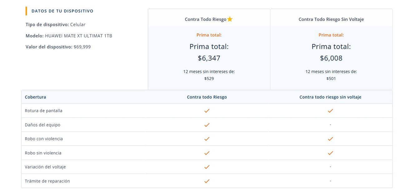Click Trámite de reparación checkmark
The width and height of the screenshot is (406, 193).
click(x=207, y=181)
